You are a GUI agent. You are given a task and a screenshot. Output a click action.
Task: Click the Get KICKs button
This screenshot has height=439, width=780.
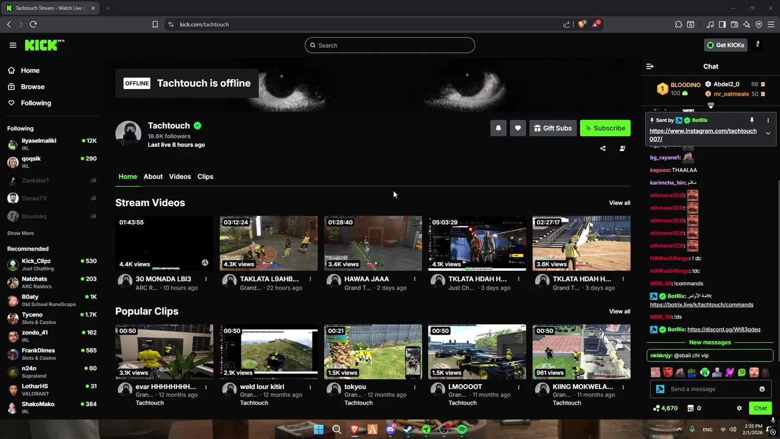pos(725,45)
